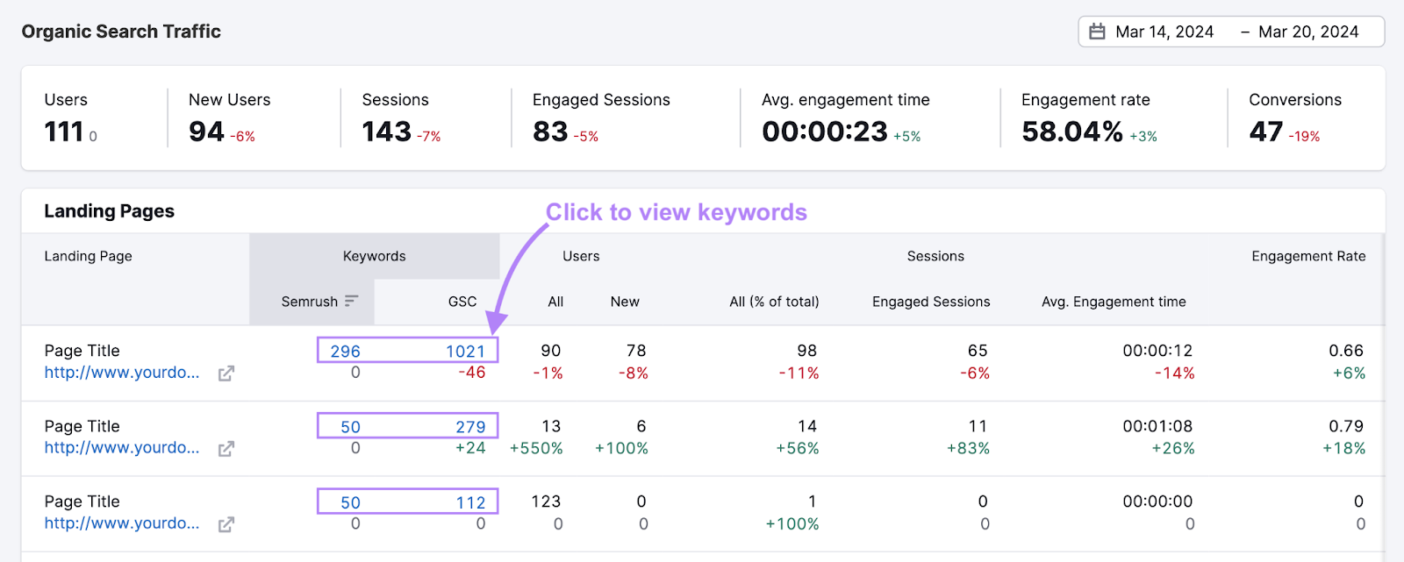The image size is (1404, 562).
Task: View the 279 GSC keywords
Action: [470, 427]
